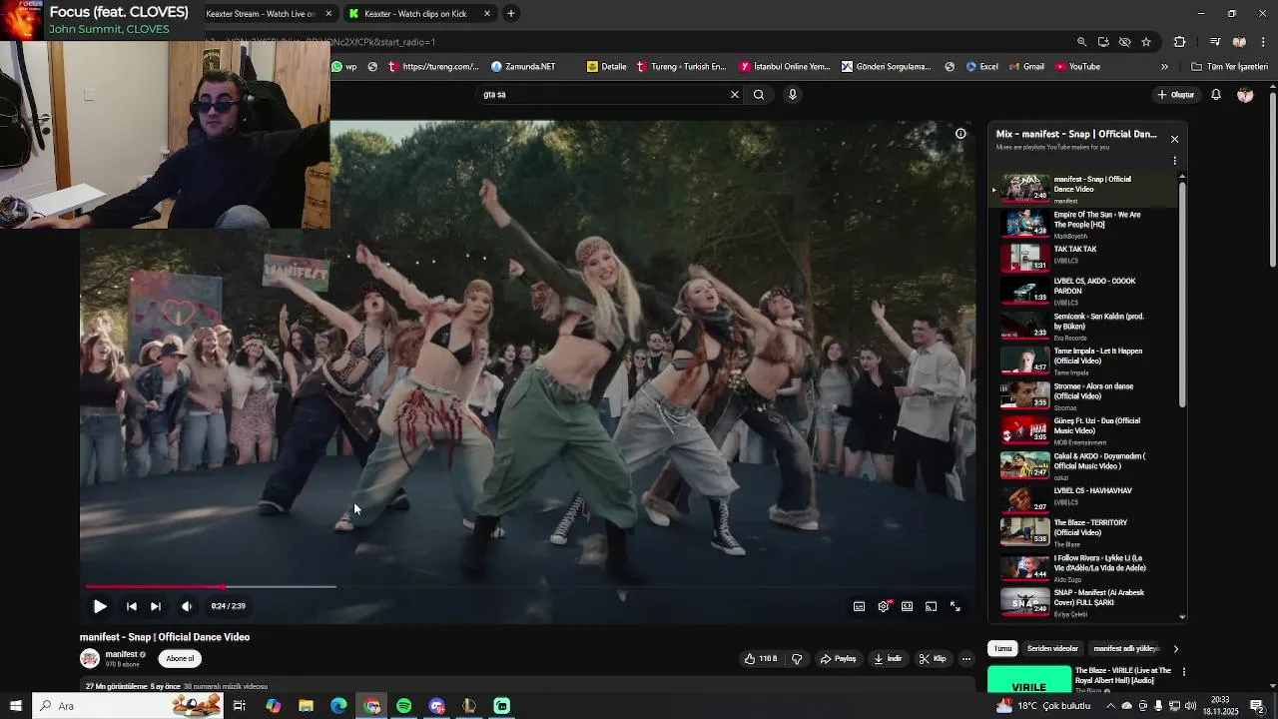
Task: Seek on the red video progress bar
Action: click(x=527, y=587)
